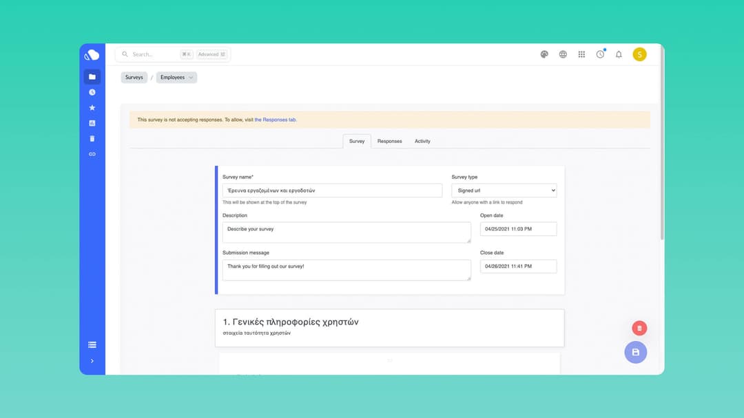
Task: Expand the sidebar with the chevron arrow
Action: click(92, 361)
